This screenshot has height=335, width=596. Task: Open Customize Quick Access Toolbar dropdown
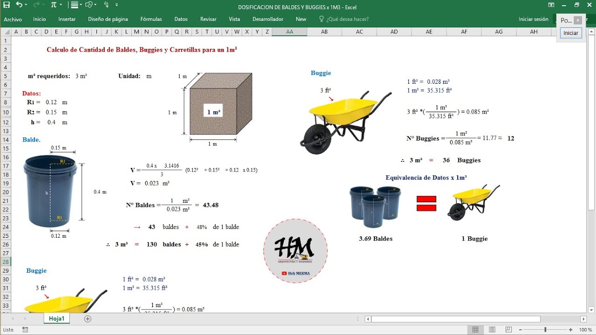coord(116,5)
